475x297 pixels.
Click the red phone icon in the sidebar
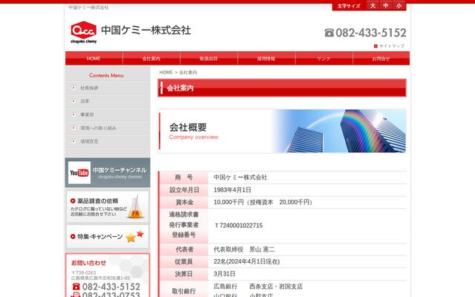tap(76, 287)
